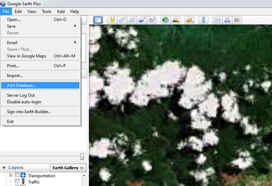Click the Add Image Overlay icon
Image resolution: width=272 pixels, height=186 pixels.
pyautogui.click(x=142, y=20)
